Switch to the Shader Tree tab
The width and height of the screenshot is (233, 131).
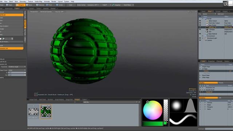pyautogui.click(x=210, y=11)
